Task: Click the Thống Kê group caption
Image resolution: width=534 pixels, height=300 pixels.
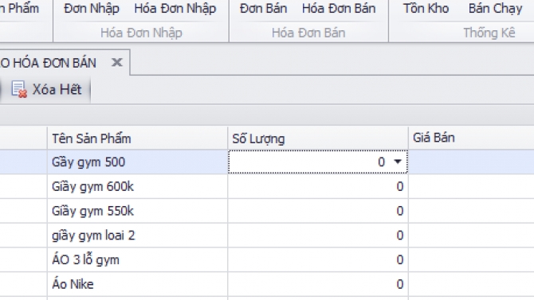Action: pos(489,33)
